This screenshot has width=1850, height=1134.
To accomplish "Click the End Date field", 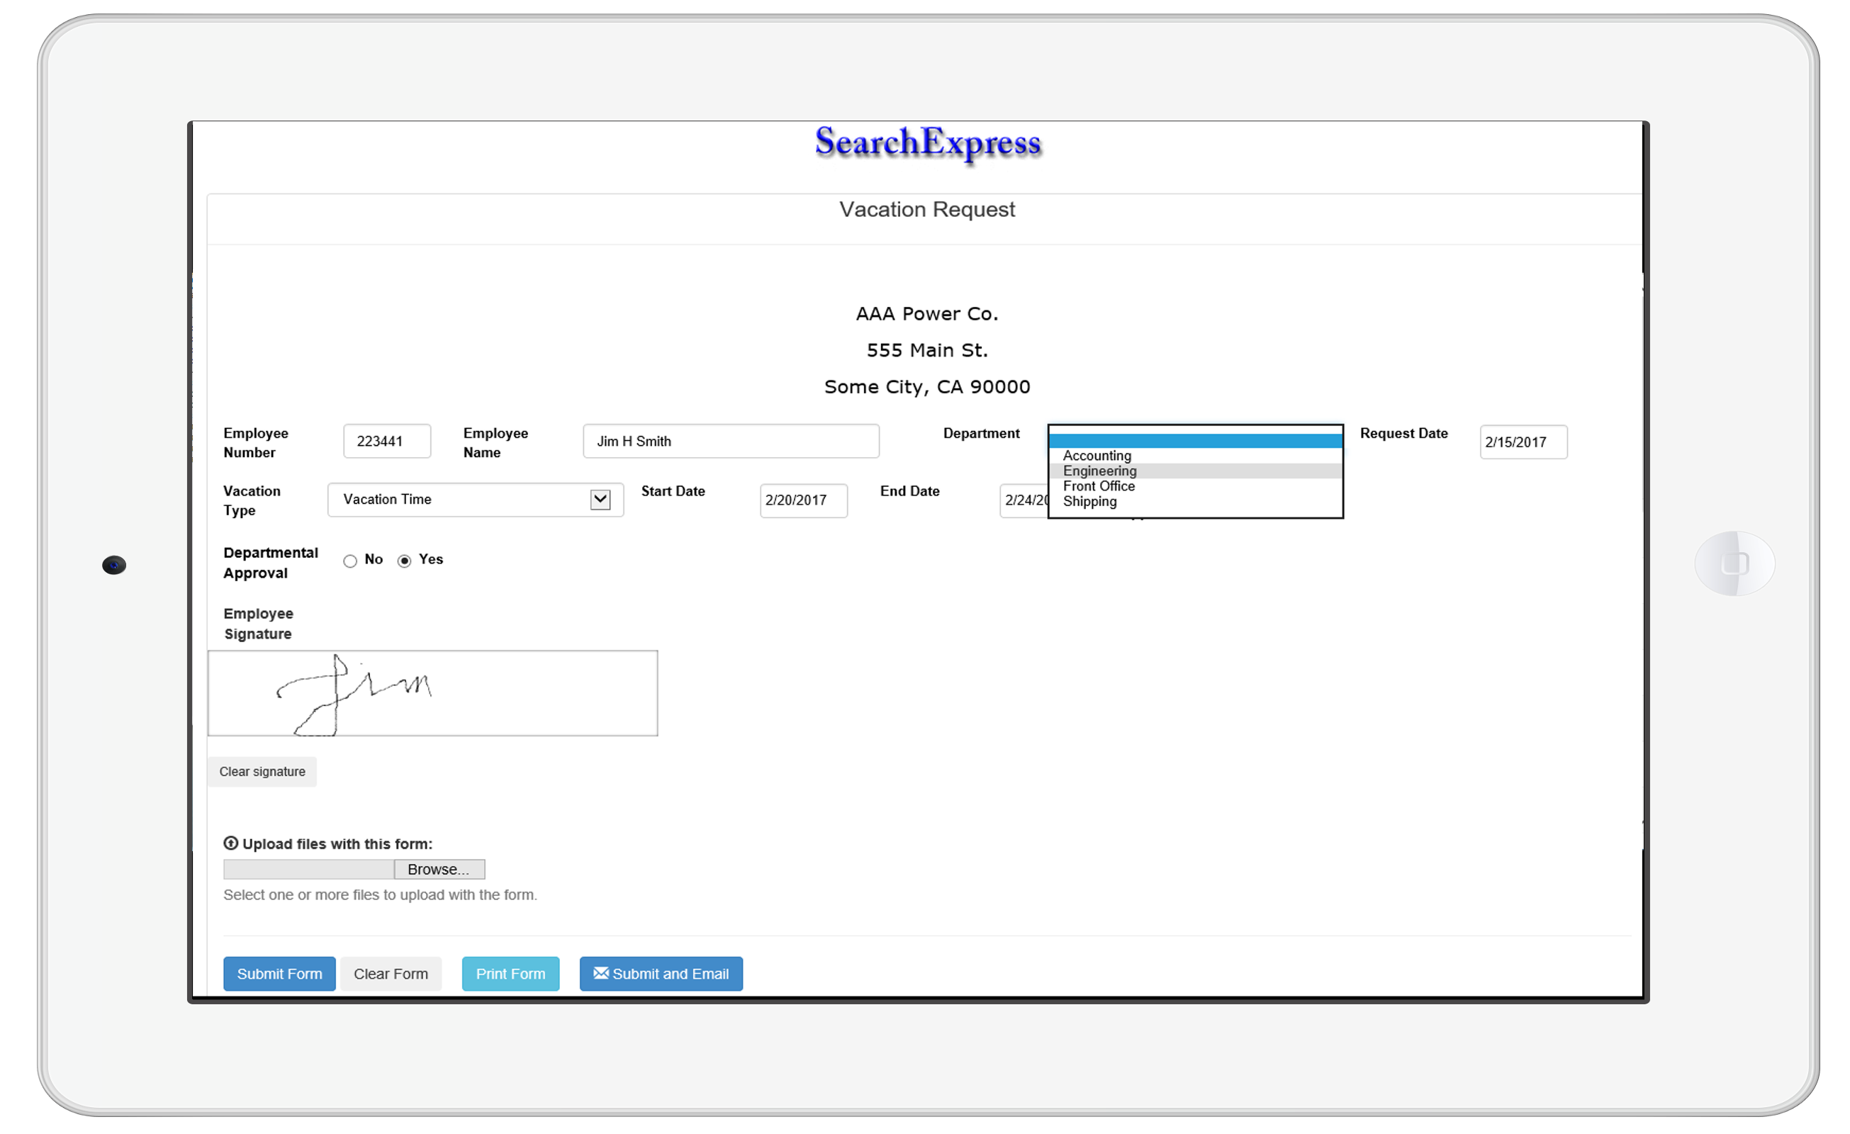I will pos(1024,500).
